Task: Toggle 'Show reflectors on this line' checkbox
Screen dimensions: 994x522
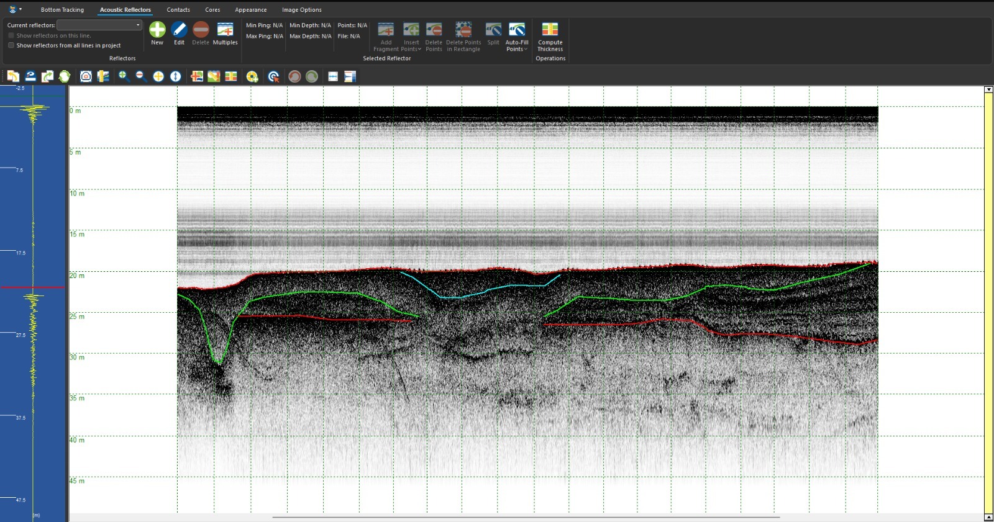Action: [x=11, y=35]
